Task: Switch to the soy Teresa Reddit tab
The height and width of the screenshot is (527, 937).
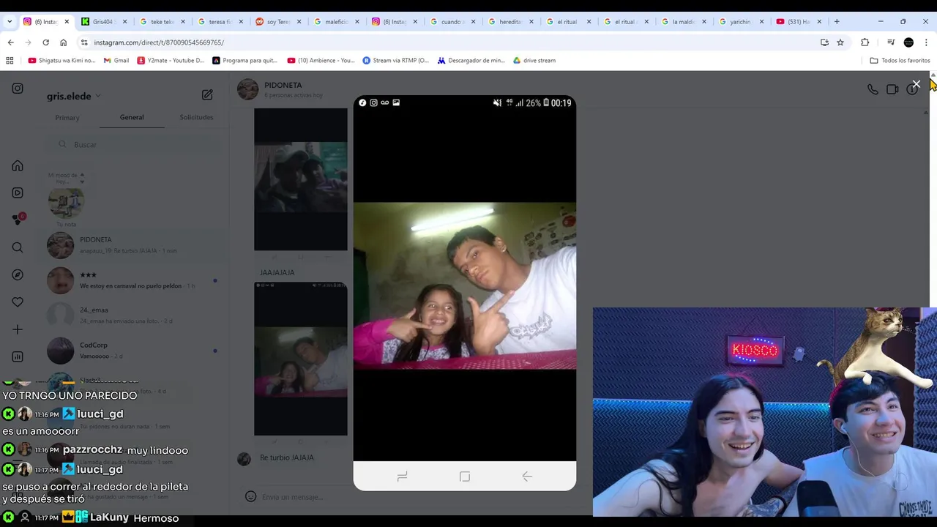Action: [x=277, y=22]
